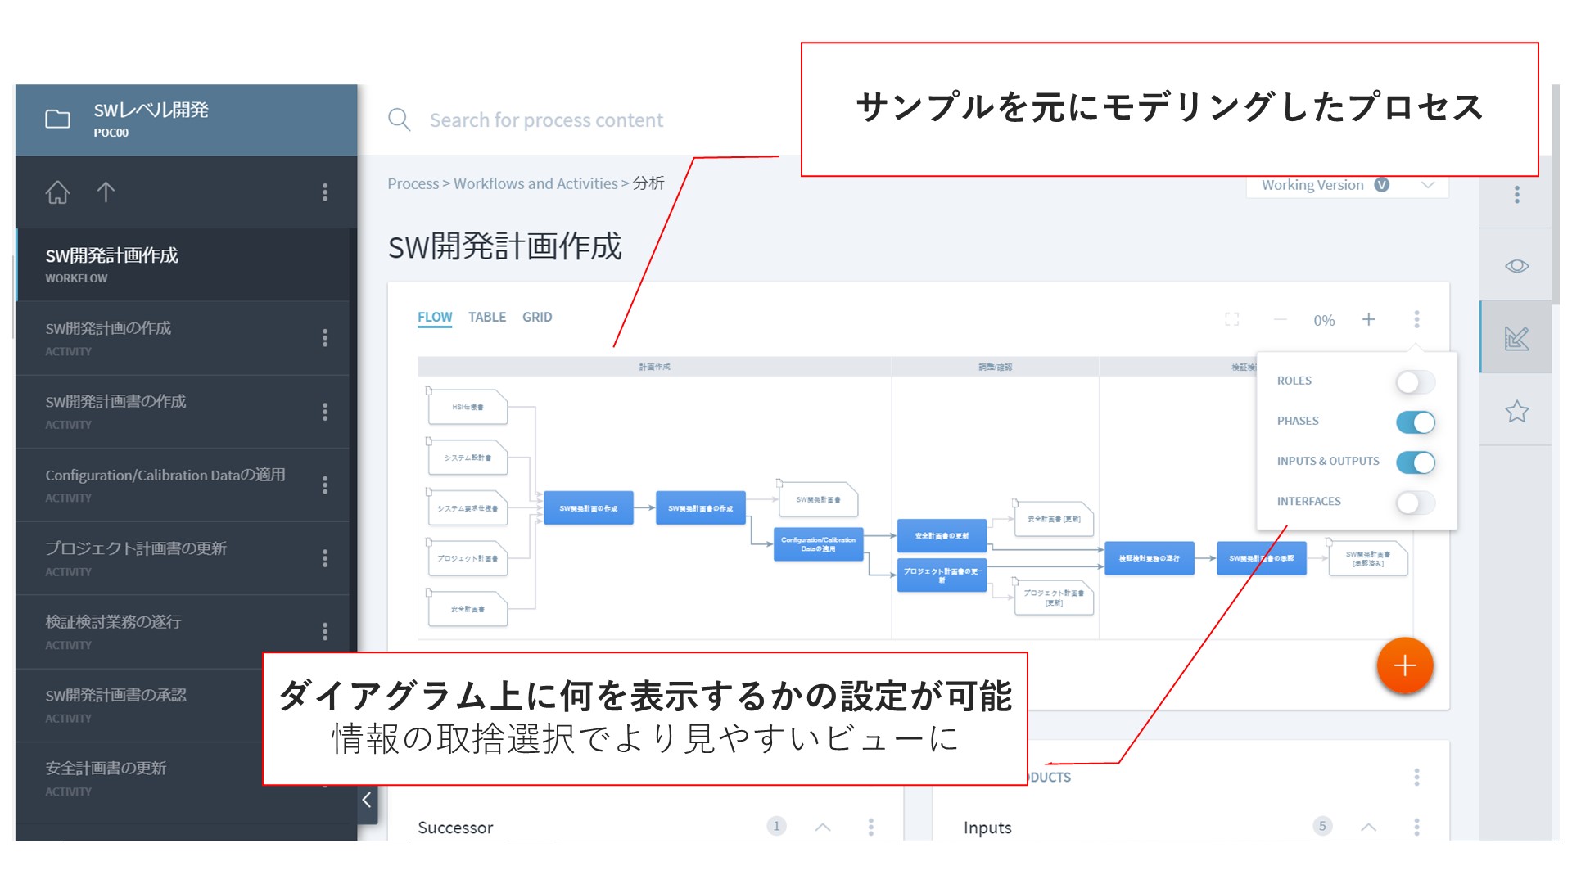Zoom in diagram with plus icon
This screenshot has width=1572, height=884.
1368,319
